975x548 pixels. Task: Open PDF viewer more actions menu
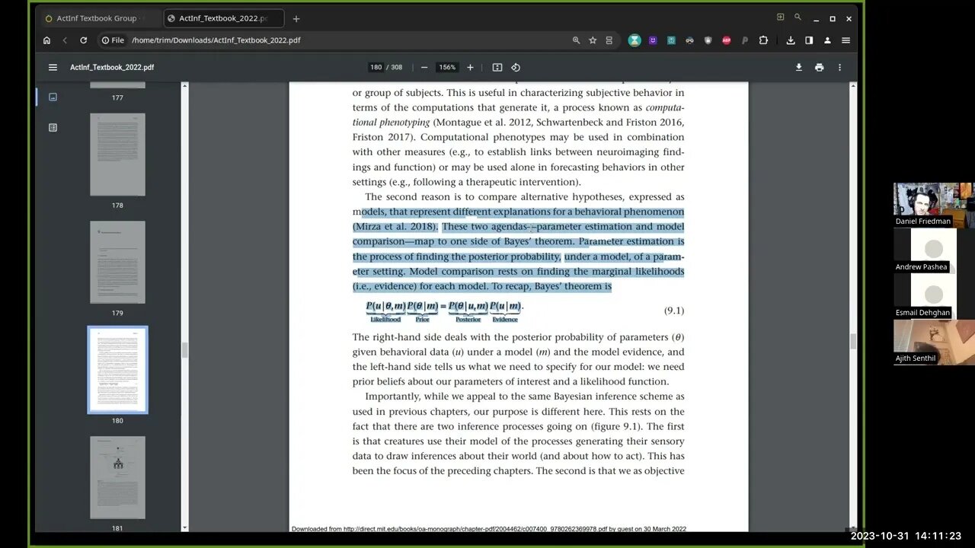click(x=839, y=67)
